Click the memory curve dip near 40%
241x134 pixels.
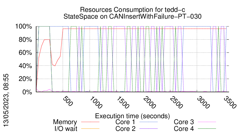[x=55, y=66]
